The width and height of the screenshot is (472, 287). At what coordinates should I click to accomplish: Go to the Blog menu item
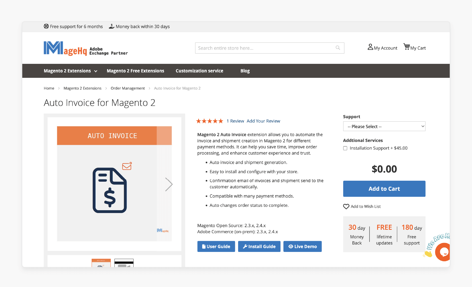click(x=245, y=71)
